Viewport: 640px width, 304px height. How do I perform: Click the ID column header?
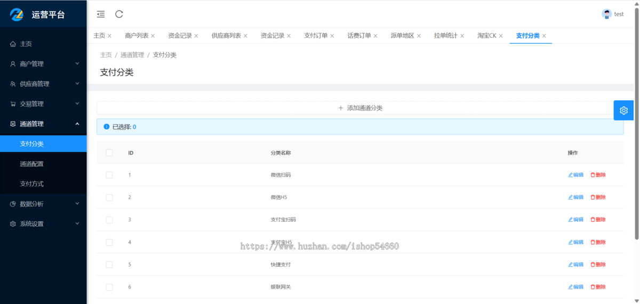pyautogui.click(x=131, y=153)
